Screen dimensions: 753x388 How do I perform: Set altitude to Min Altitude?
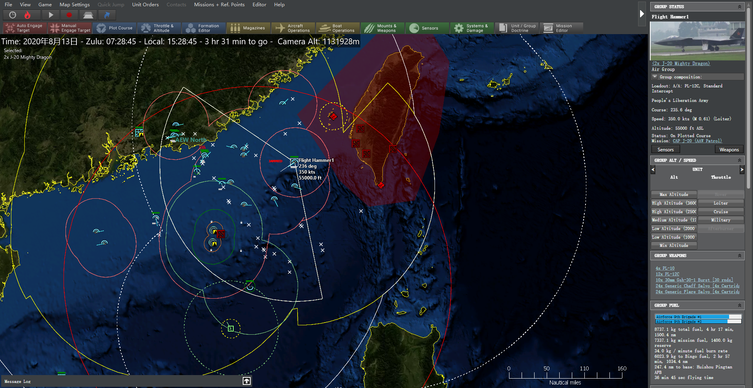(x=674, y=245)
